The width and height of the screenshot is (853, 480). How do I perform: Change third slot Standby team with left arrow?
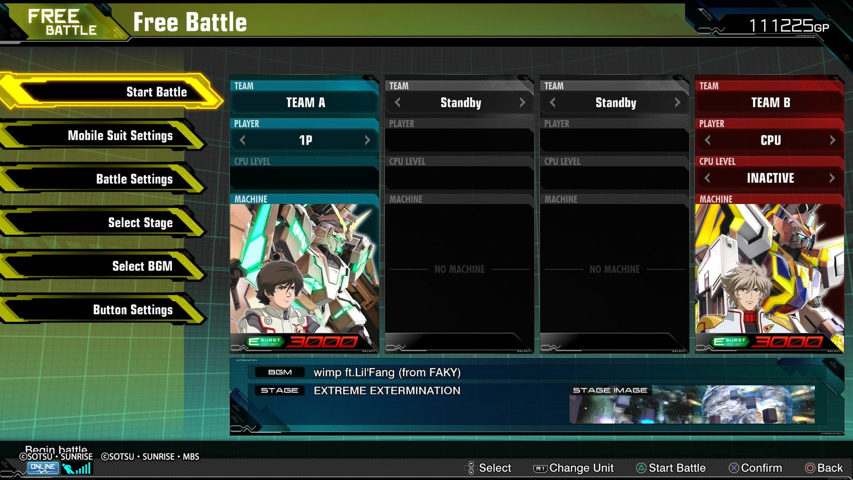(x=553, y=103)
